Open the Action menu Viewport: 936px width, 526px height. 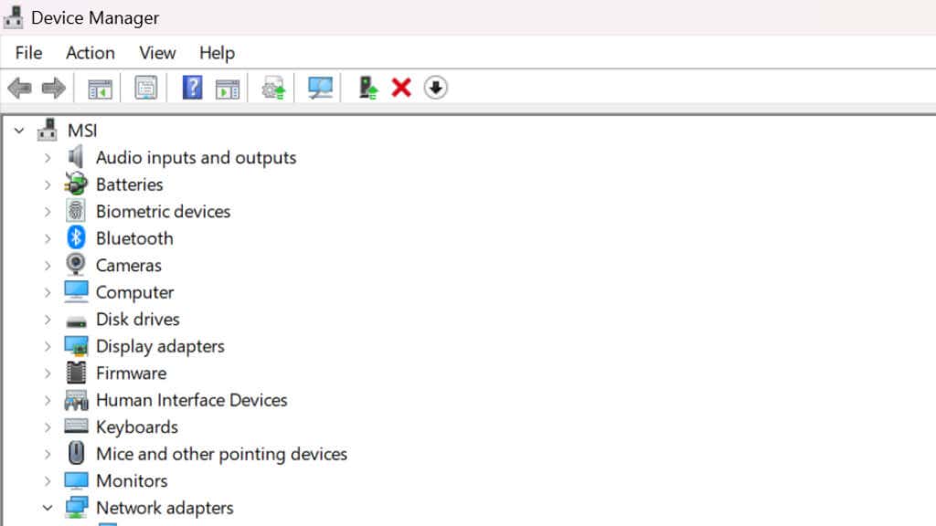pyautogui.click(x=90, y=53)
